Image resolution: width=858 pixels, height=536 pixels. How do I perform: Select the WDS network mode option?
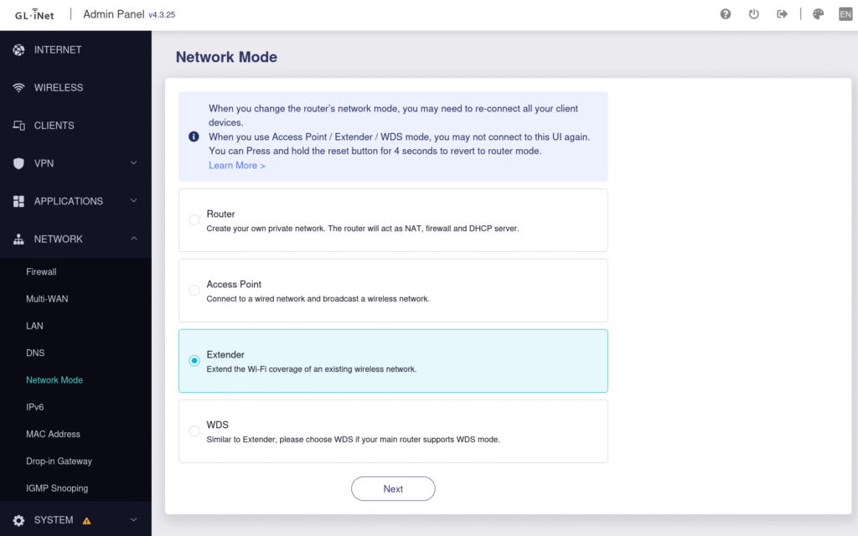point(194,430)
